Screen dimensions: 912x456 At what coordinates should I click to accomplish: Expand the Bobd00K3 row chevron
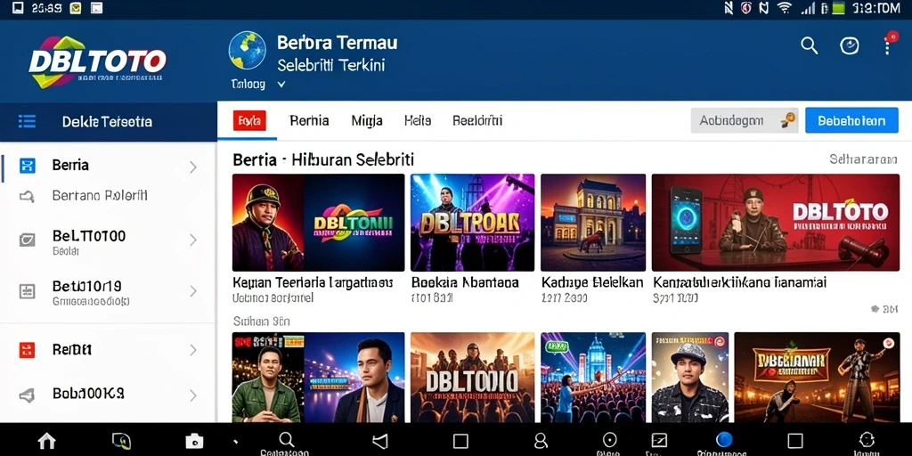point(193,396)
